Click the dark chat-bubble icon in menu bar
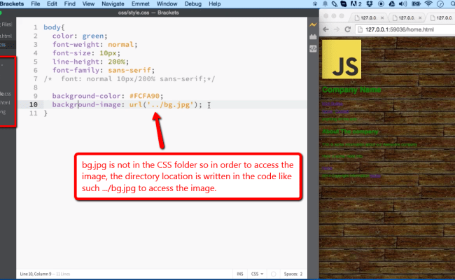455x280 pixels. (344, 3)
